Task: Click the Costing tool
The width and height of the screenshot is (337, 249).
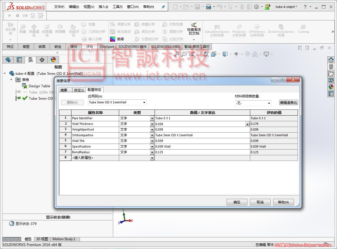Action: [303, 29]
